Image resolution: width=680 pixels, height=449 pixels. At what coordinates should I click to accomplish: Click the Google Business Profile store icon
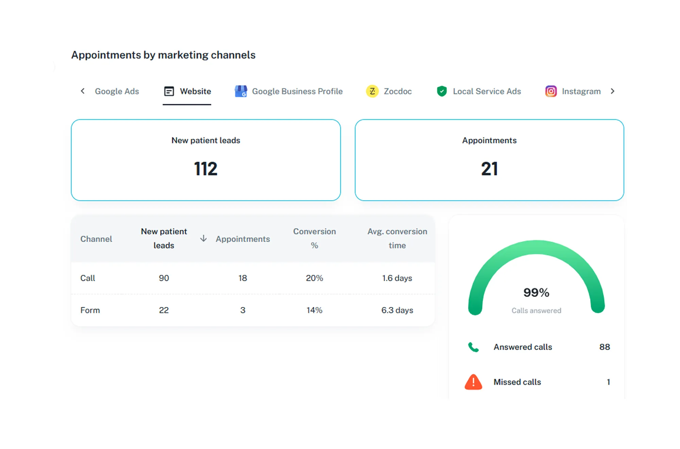pyautogui.click(x=241, y=91)
